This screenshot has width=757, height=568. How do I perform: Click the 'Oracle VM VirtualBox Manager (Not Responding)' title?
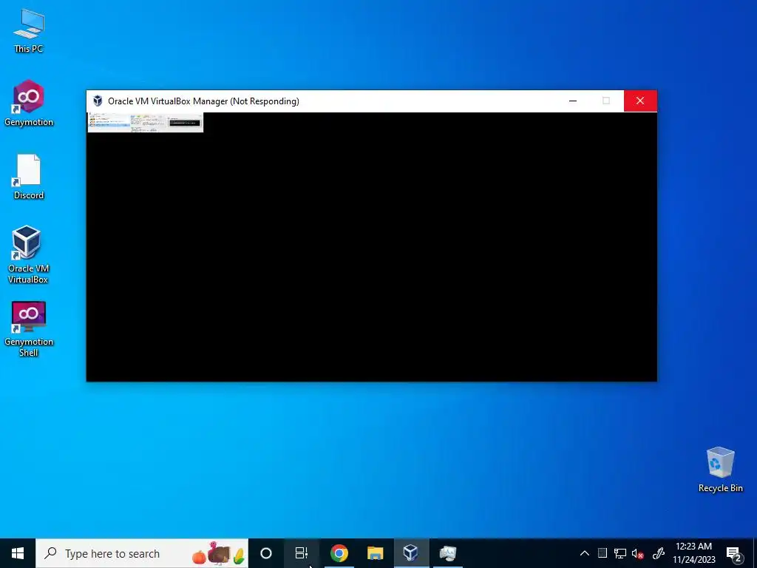coord(203,101)
